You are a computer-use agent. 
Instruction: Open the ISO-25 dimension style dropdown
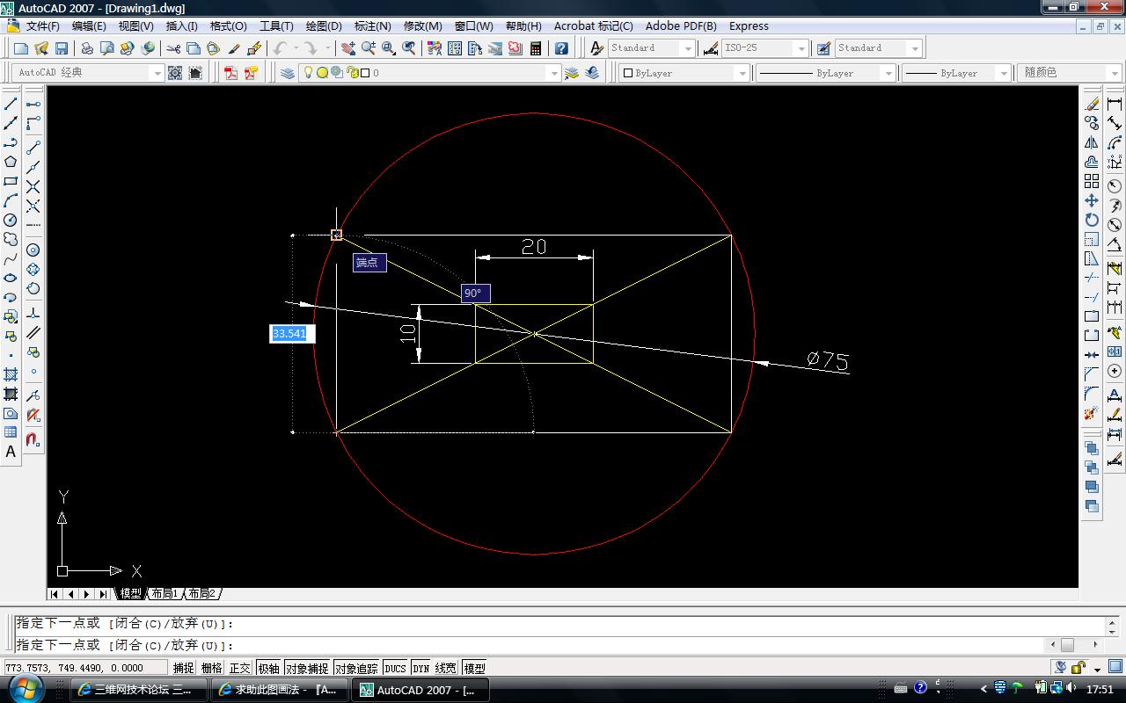point(801,48)
